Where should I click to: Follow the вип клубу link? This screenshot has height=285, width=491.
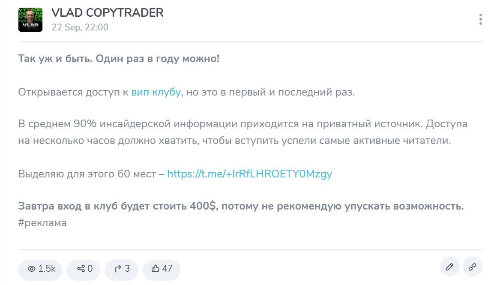pos(157,92)
